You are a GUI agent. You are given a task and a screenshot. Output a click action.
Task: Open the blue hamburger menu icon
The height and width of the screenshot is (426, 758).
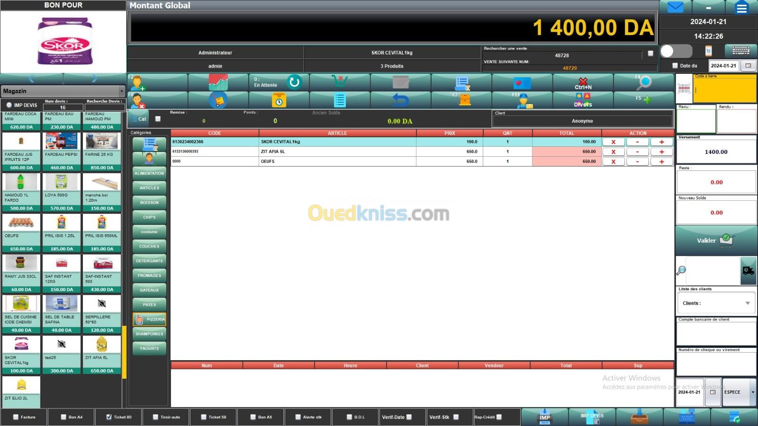pyautogui.click(x=741, y=8)
